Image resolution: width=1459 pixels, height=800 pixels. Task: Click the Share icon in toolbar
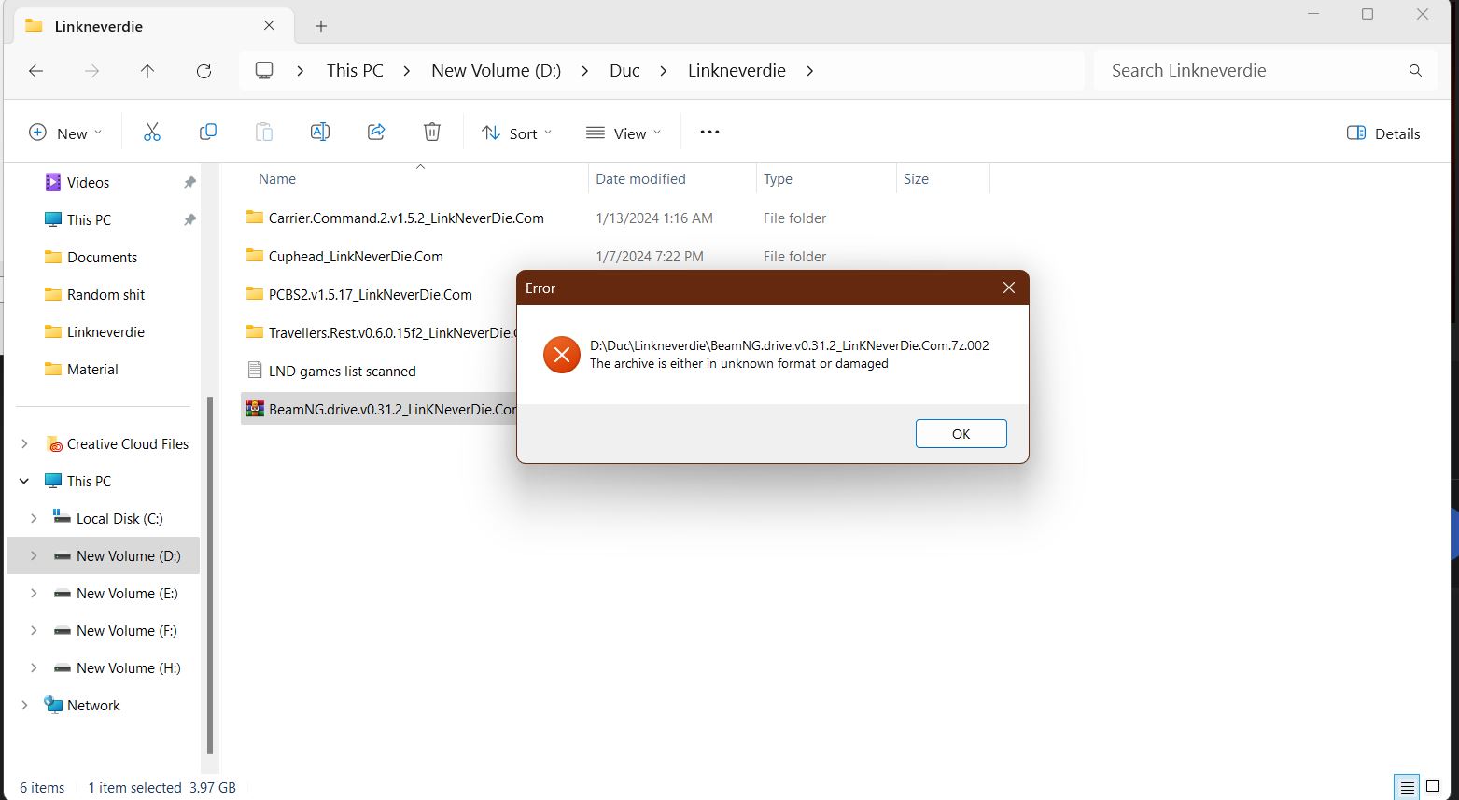(376, 133)
